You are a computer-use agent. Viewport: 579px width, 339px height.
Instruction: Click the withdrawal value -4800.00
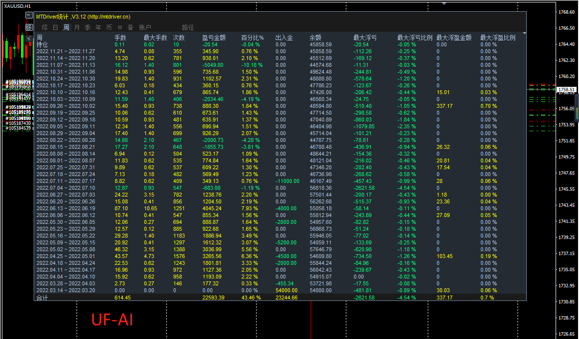(286, 208)
